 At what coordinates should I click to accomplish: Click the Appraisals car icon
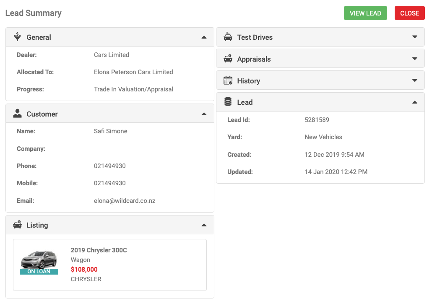[x=228, y=58]
